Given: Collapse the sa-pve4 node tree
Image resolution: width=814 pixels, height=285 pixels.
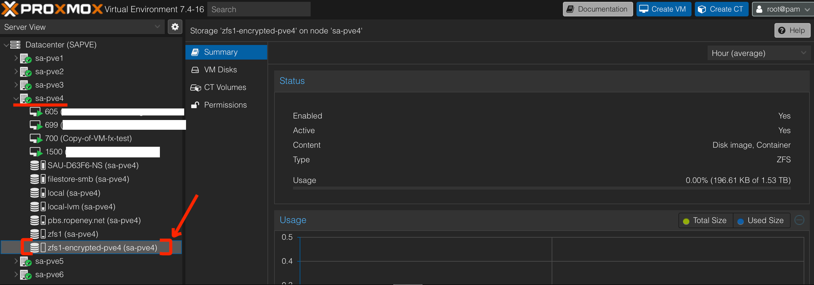Looking at the screenshot, I should [16, 98].
